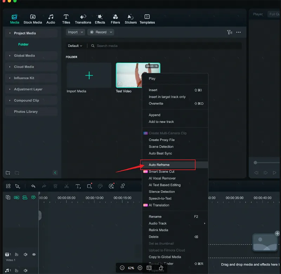Open the media filter funnel icon

pos(230,32)
